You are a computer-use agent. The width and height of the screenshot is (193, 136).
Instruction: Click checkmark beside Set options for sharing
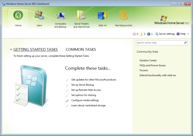coord(67,96)
